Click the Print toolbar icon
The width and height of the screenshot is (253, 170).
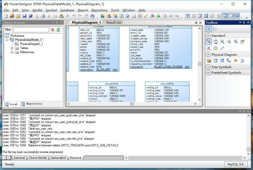43,16
